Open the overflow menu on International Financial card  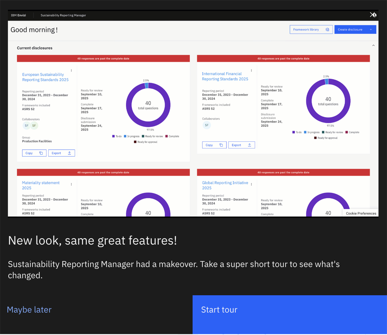[251, 71]
